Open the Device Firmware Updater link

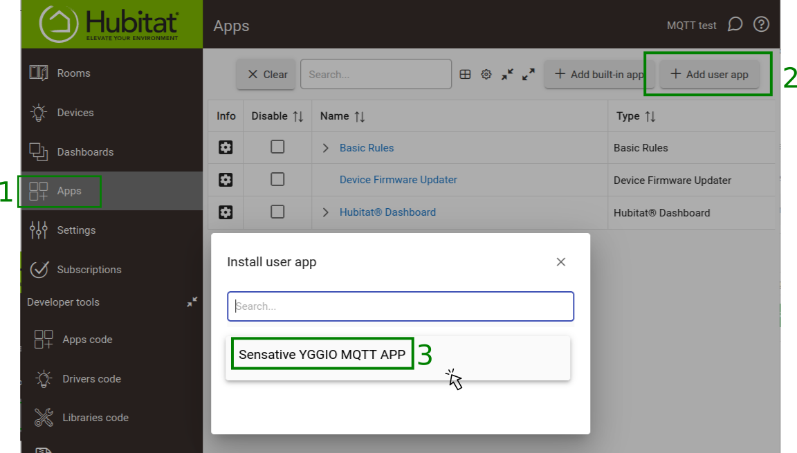click(398, 180)
